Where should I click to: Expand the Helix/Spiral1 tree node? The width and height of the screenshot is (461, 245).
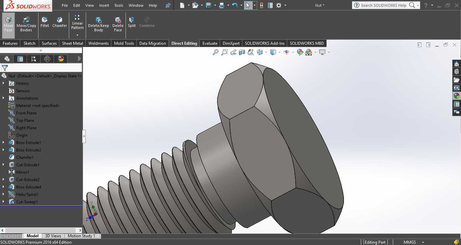click(3, 194)
